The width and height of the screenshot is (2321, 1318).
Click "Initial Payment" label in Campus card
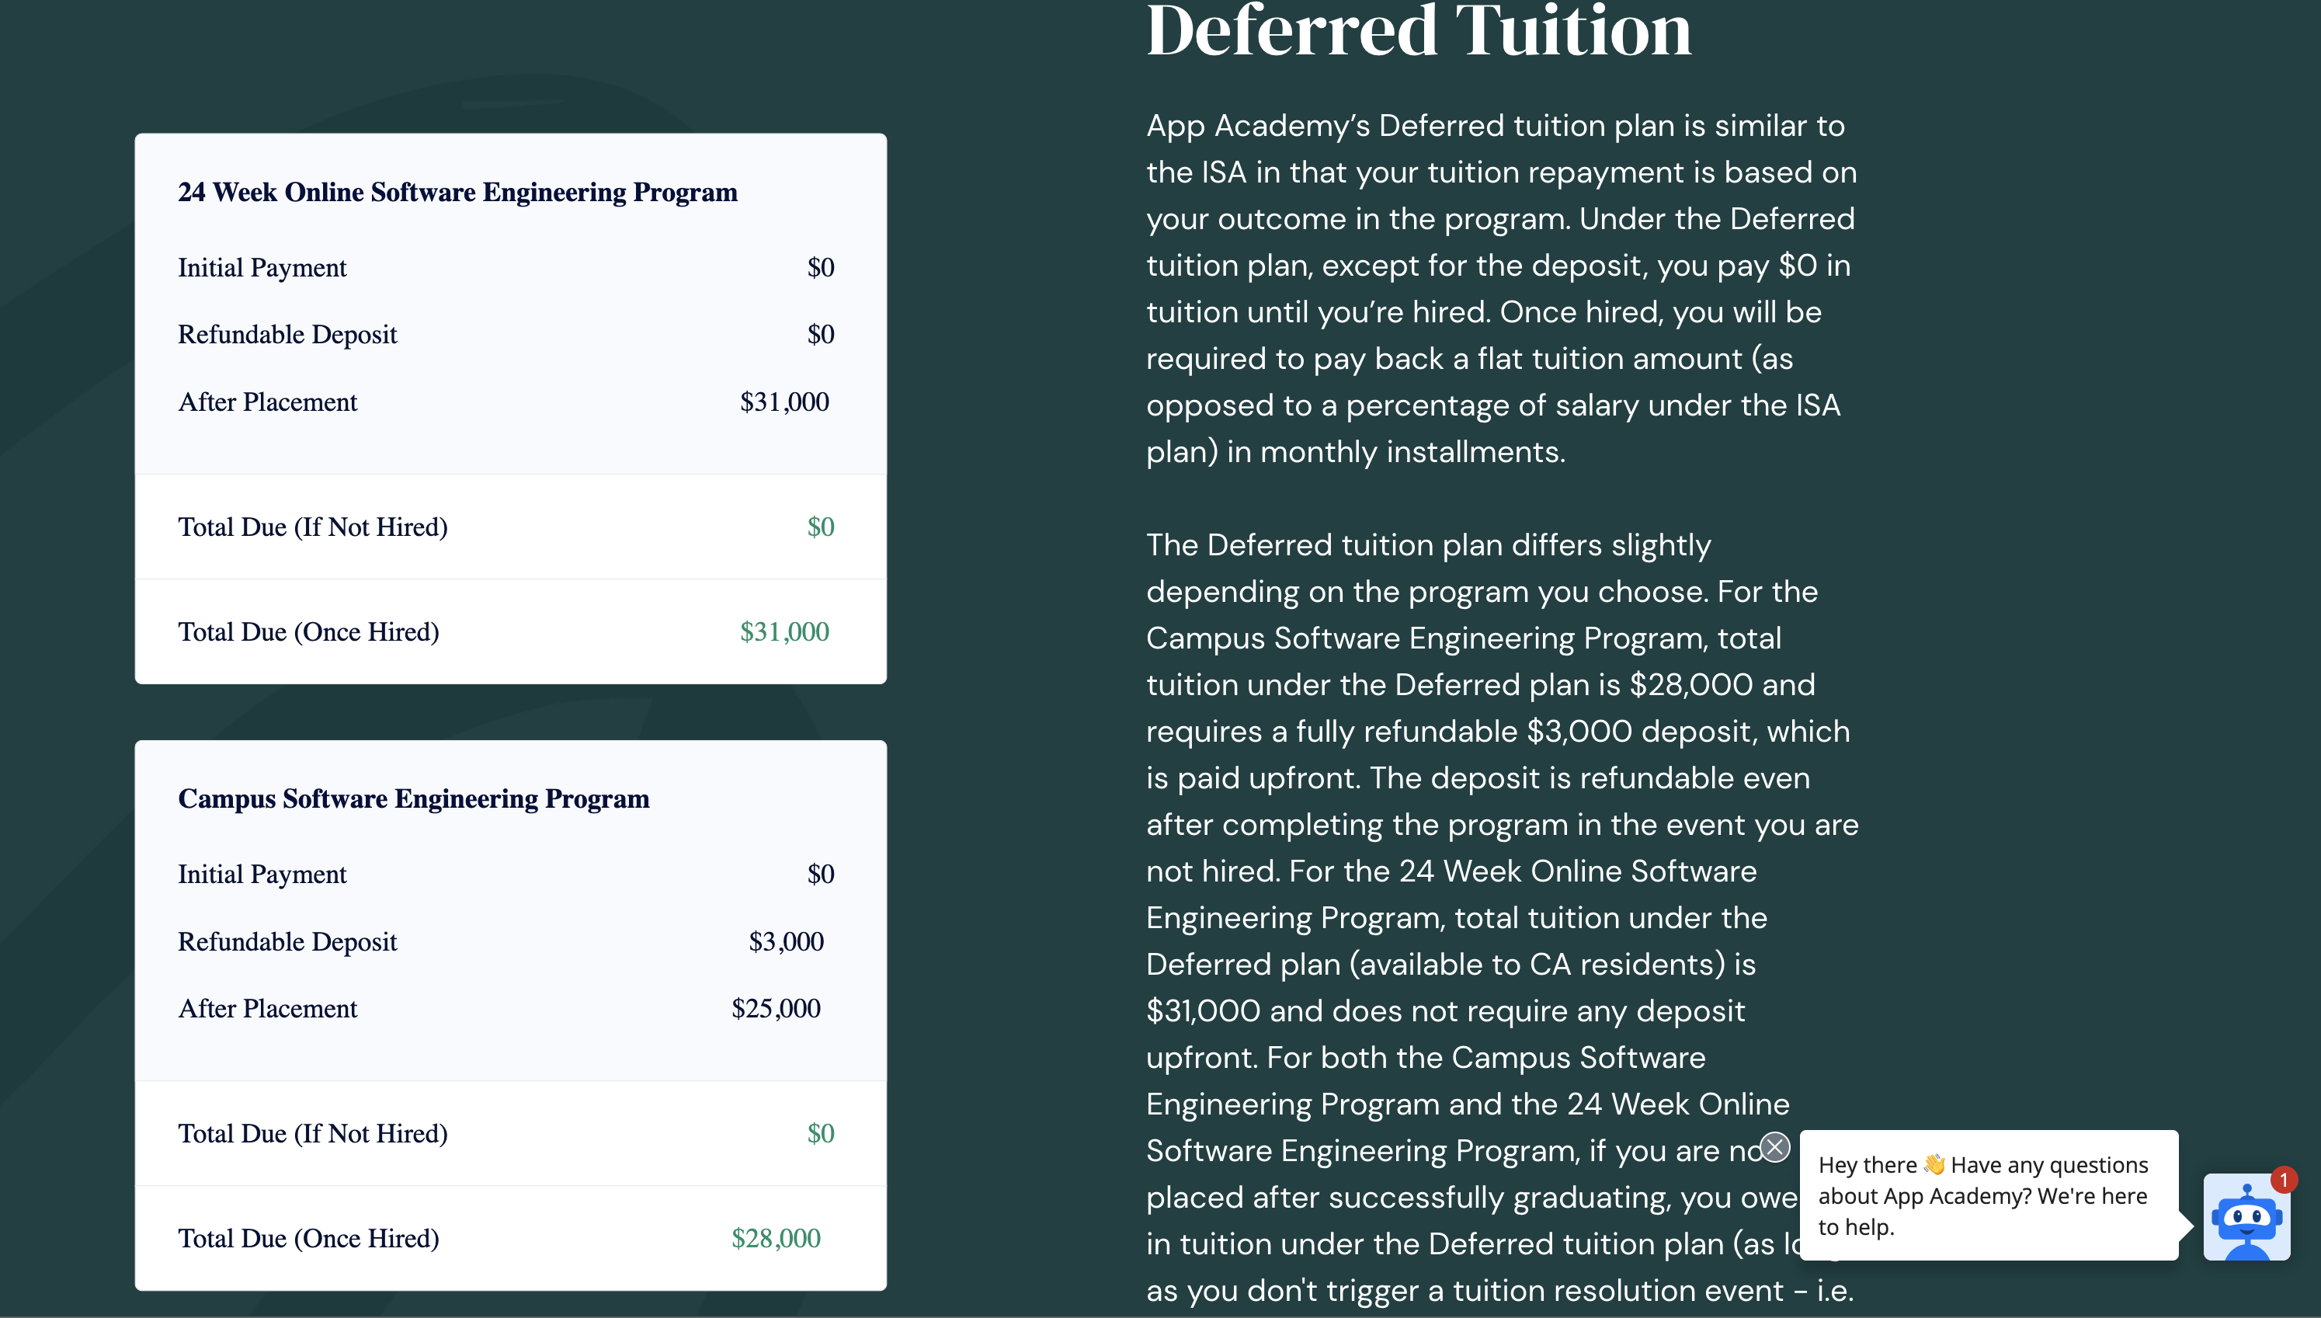coord(262,875)
